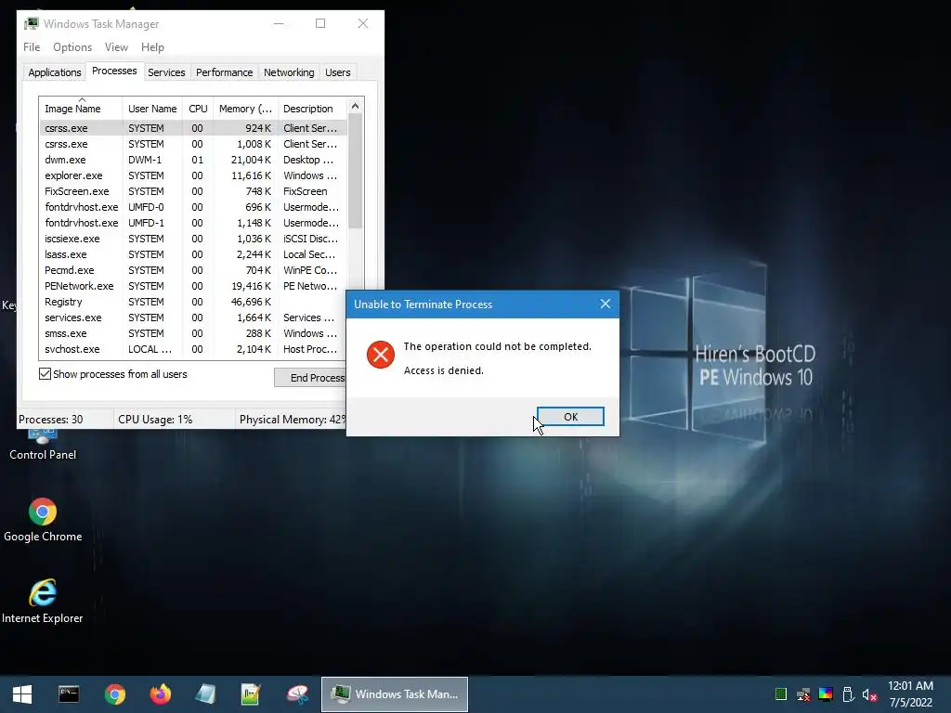Image resolution: width=951 pixels, height=713 pixels.
Task: Select the Registry process row
Action: 193,302
